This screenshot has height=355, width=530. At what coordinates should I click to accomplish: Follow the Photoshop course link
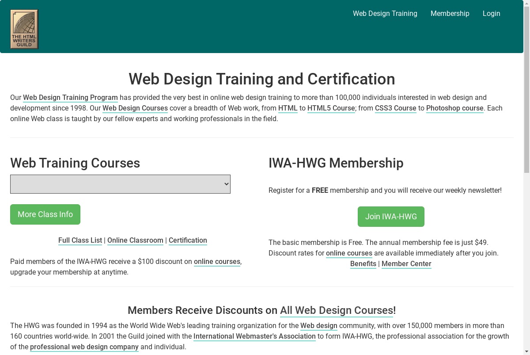[x=455, y=108]
